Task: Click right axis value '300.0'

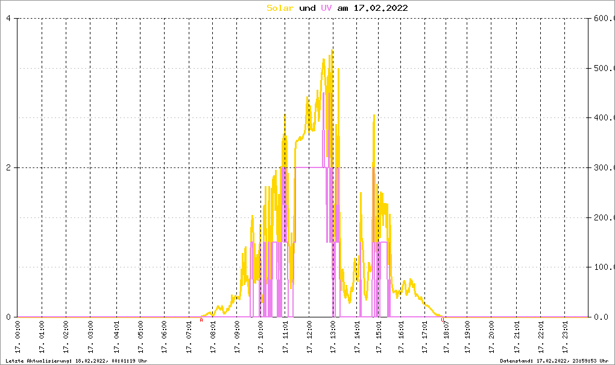Action: pyautogui.click(x=604, y=167)
